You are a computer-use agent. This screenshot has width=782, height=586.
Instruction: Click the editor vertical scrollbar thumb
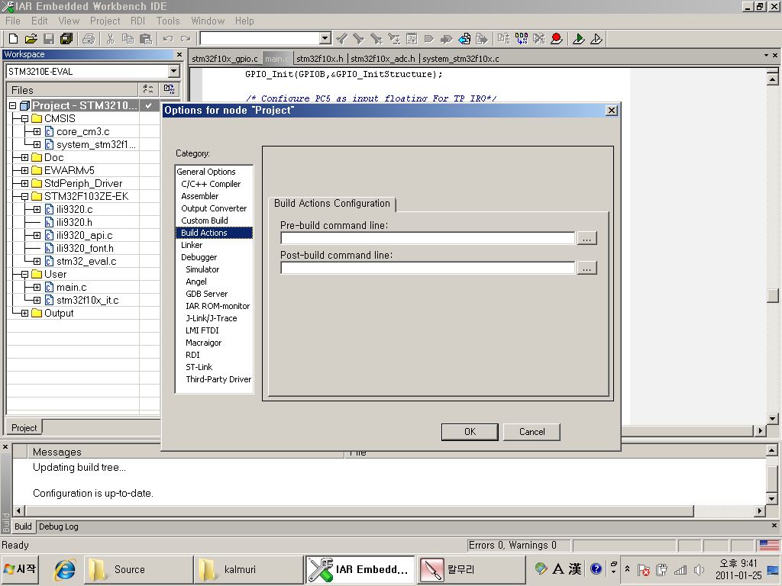[x=772, y=295]
